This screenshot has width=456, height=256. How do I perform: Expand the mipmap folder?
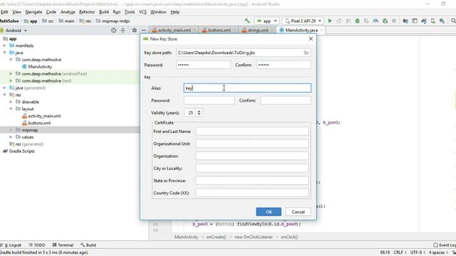pyautogui.click(x=11, y=130)
